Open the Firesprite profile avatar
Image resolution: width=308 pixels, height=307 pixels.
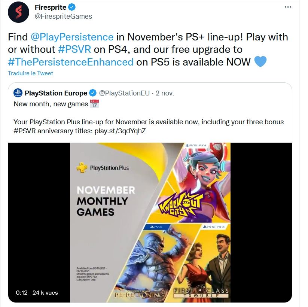click(x=18, y=12)
